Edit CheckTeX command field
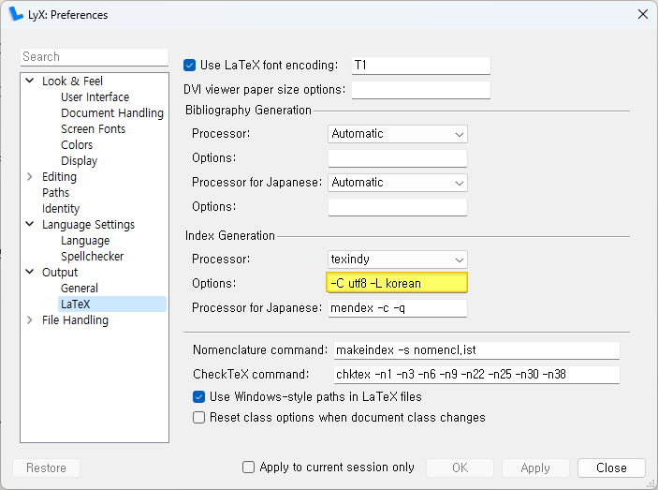658x490 pixels. coord(476,375)
